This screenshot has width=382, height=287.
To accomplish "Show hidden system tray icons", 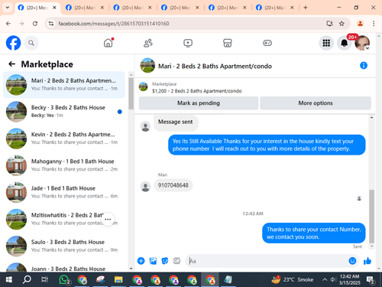I will tap(325, 279).
